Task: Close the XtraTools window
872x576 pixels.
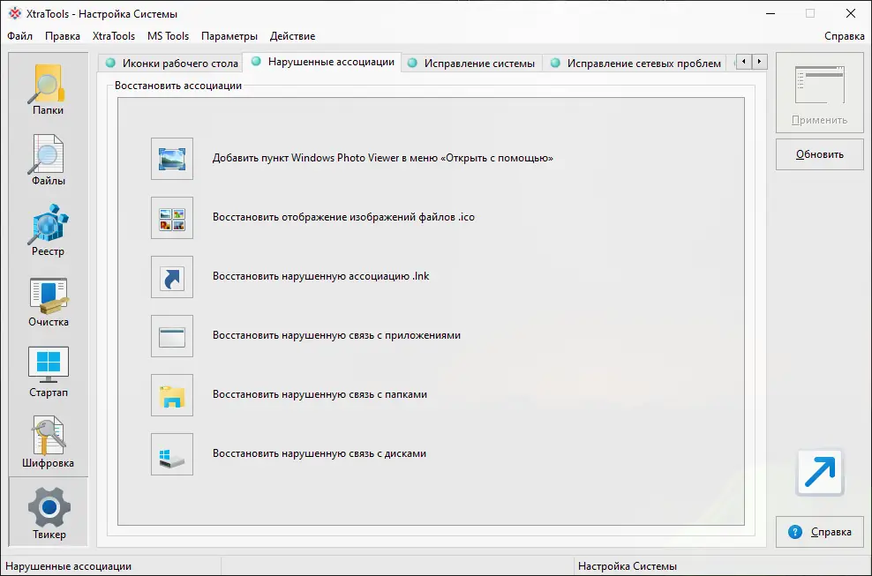Action: tap(851, 13)
